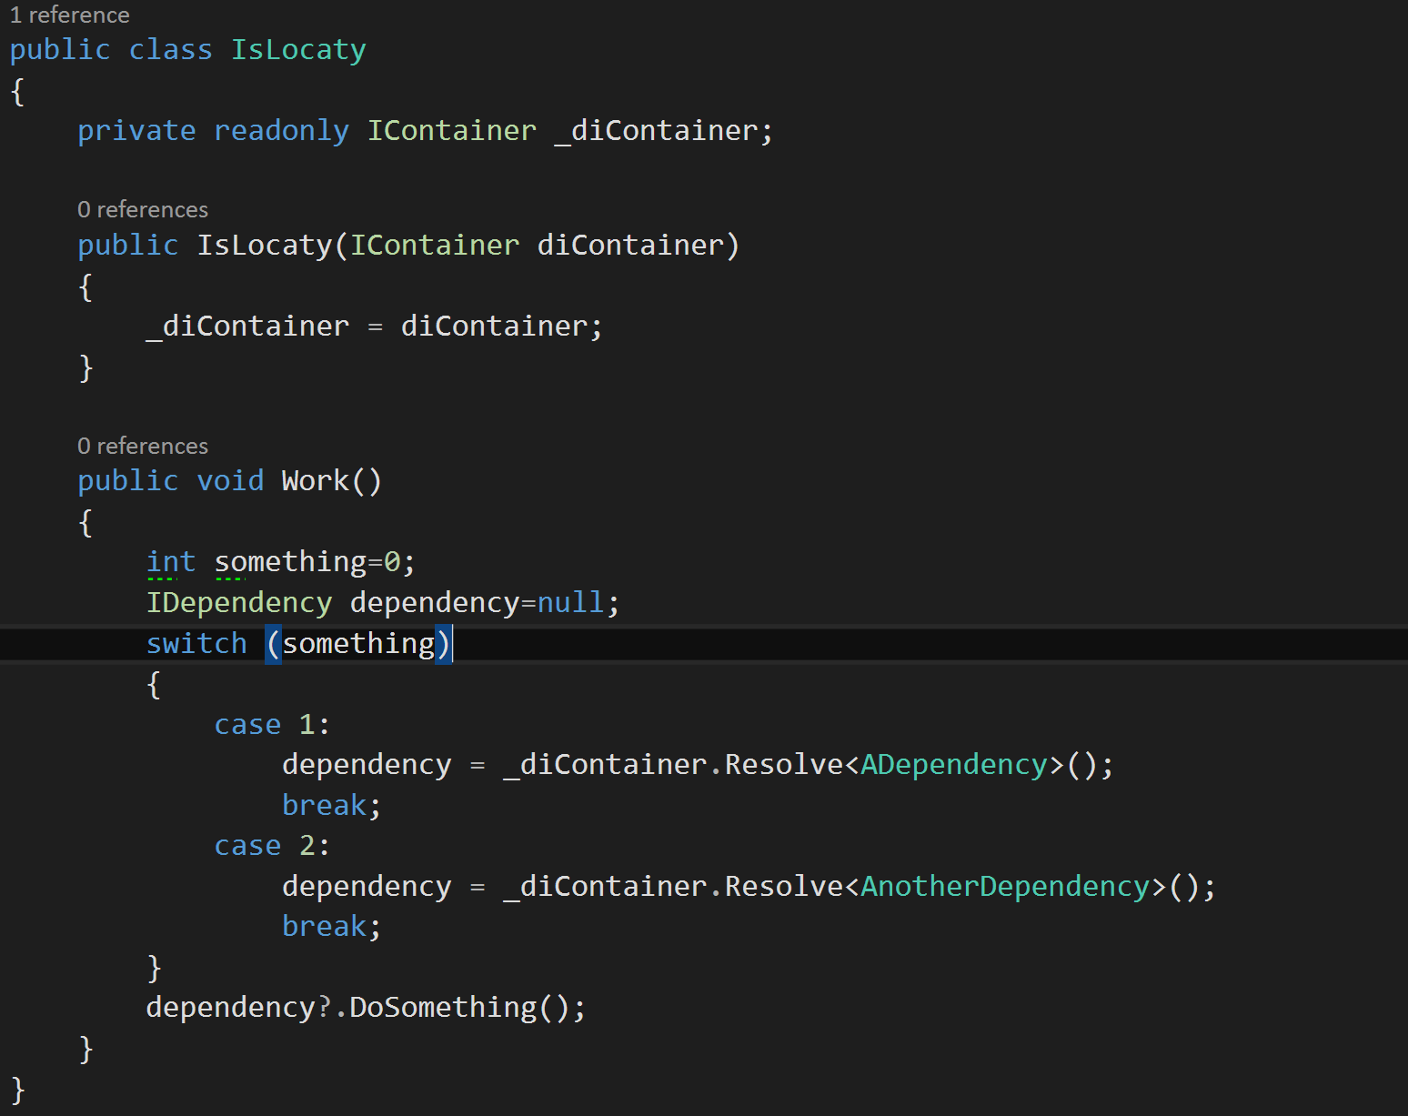Open '0 references' CodeLens above Work method
This screenshot has width=1408, height=1116.
(x=143, y=446)
